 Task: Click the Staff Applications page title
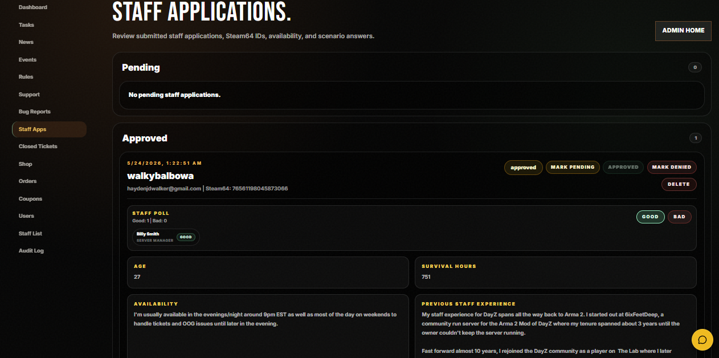pos(202,11)
